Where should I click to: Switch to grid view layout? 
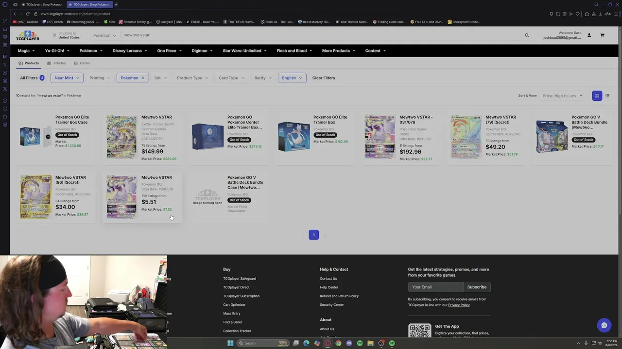[597, 95]
